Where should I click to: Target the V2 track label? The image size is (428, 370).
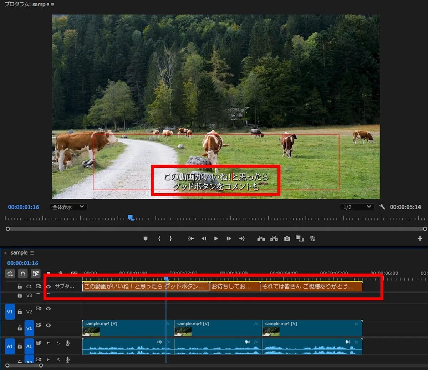[x=29, y=312]
